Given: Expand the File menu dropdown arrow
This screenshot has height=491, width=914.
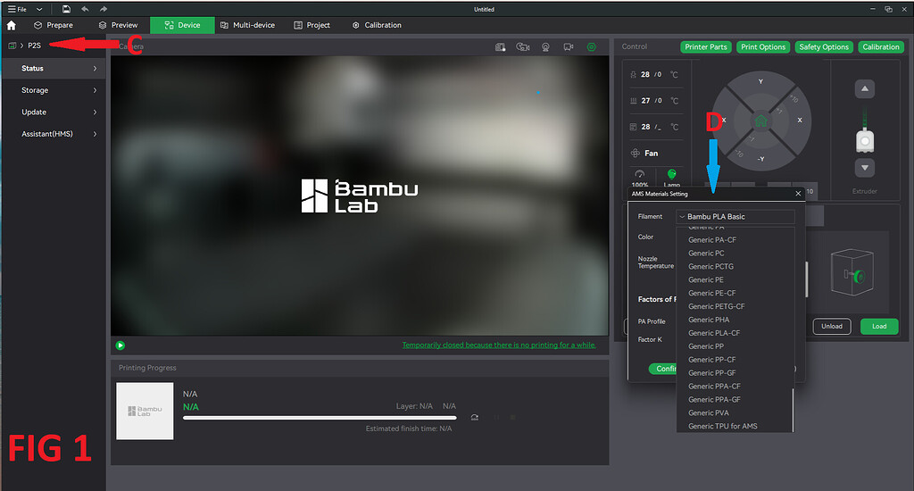Looking at the screenshot, I should click(x=39, y=9).
